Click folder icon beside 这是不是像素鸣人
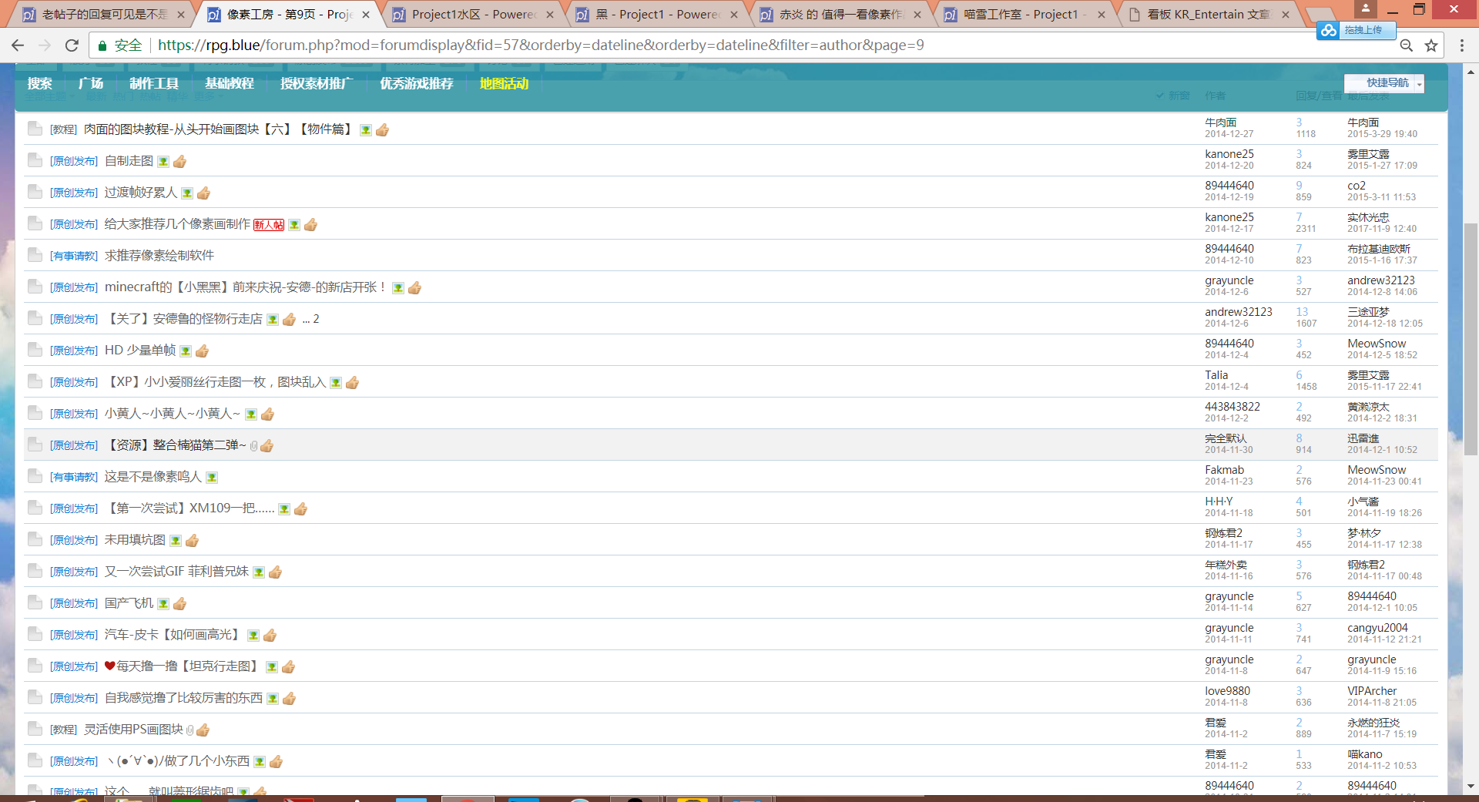This screenshot has width=1479, height=802. coord(35,476)
